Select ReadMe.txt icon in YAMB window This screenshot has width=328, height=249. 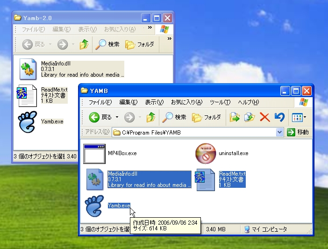205,180
